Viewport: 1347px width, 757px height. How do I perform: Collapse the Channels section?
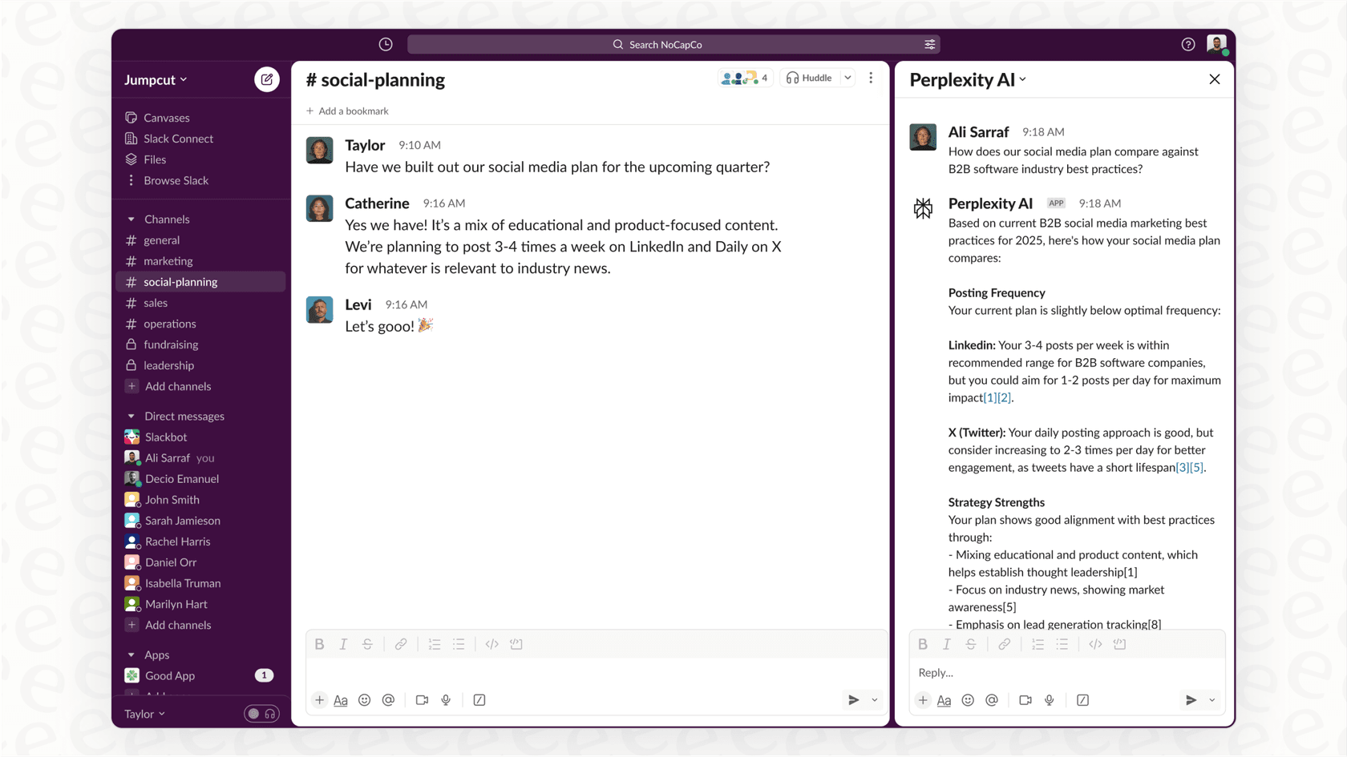131,219
